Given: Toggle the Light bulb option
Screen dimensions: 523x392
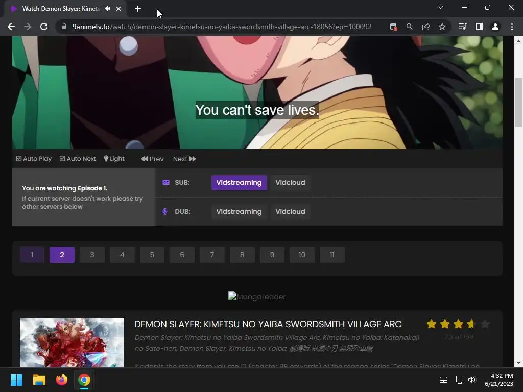Looking at the screenshot, I should coord(114,159).
